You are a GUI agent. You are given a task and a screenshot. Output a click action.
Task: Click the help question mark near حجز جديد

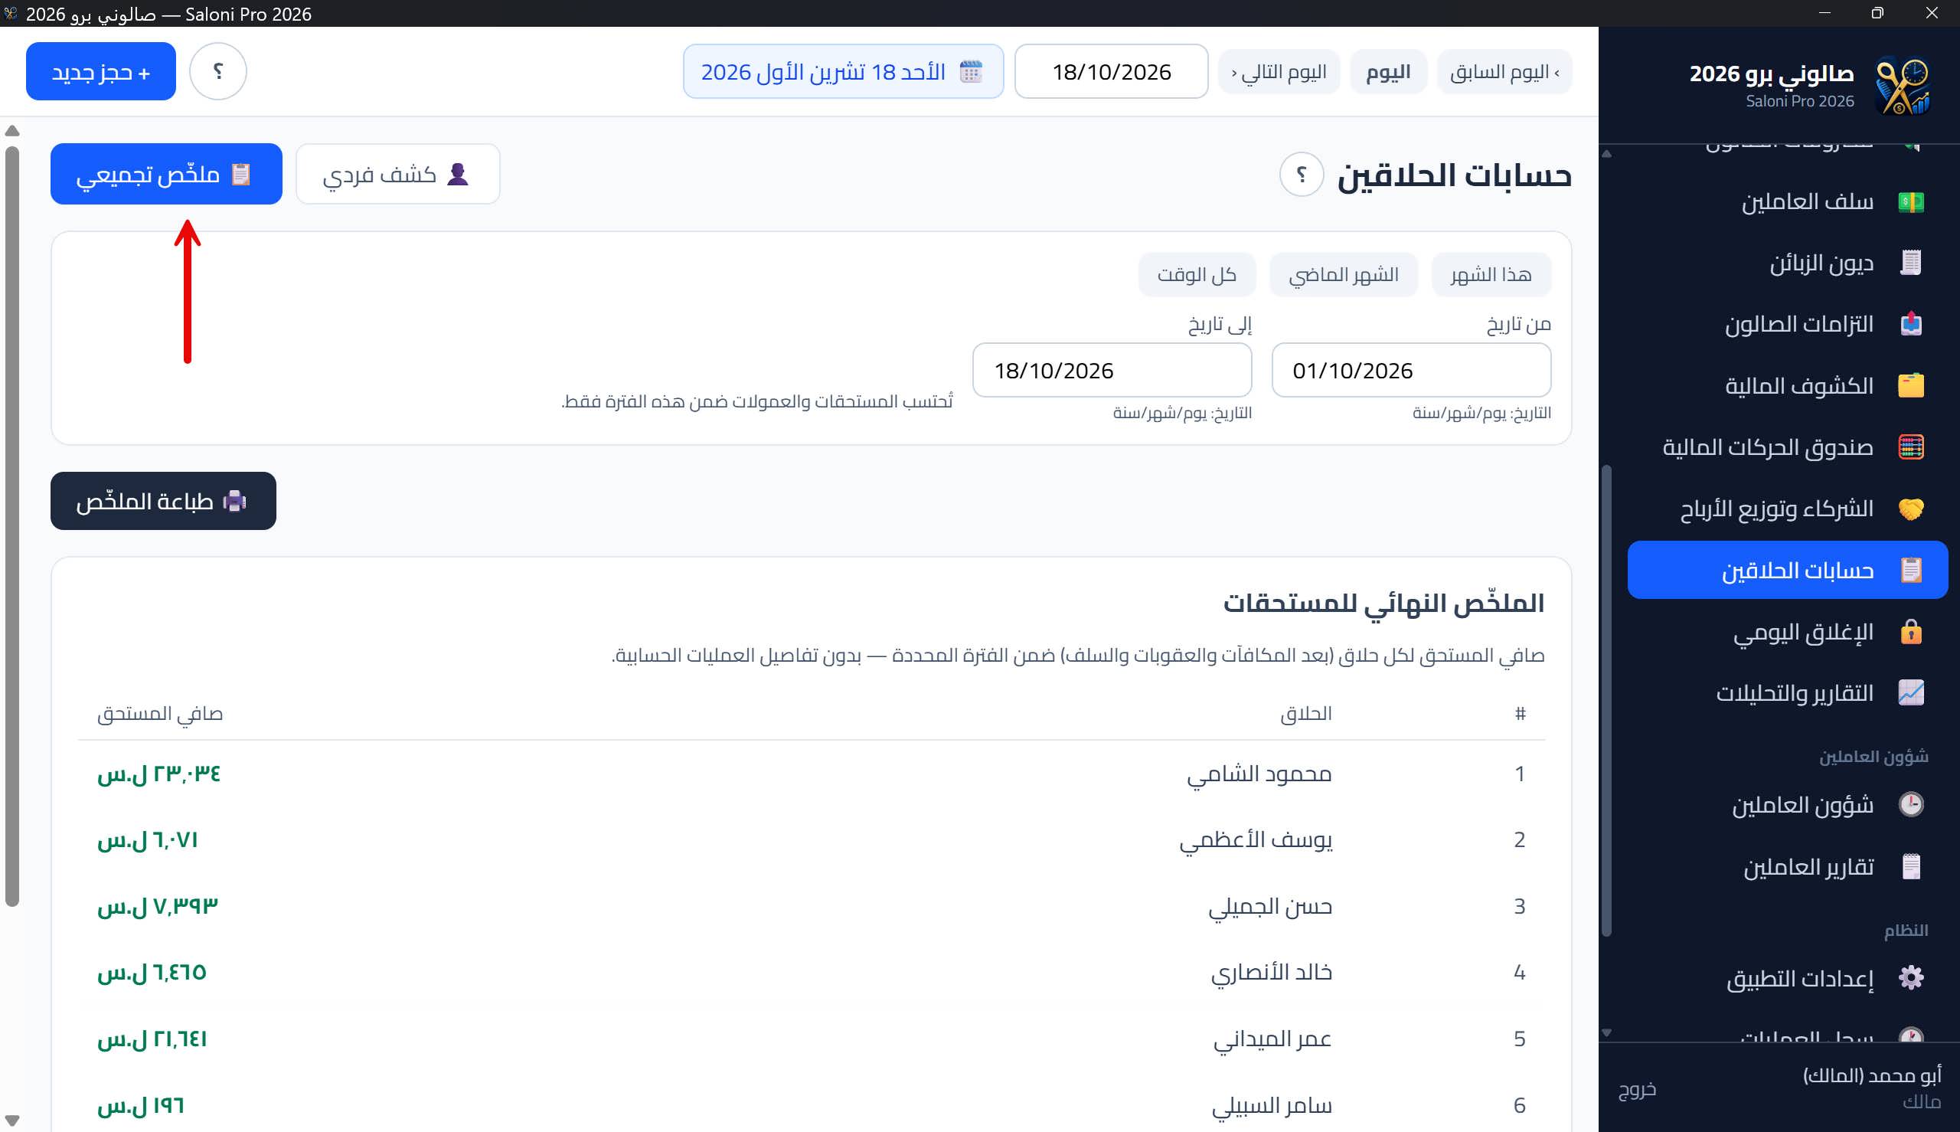(218, 71)
